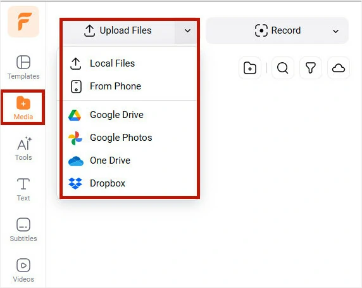Image resolution: width=362 pixels, height=288 pixels.
Task: Click the Record button
Action: click(277, 30)
